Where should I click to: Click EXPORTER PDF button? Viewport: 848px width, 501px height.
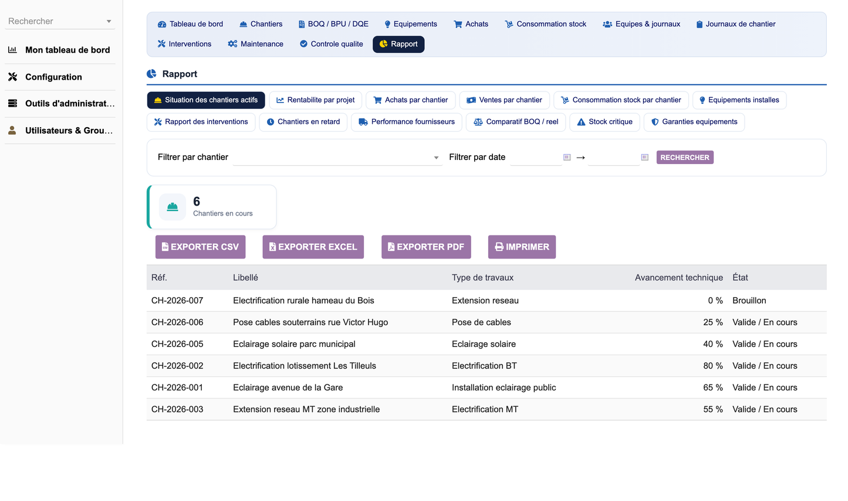(x=426, y=247)
